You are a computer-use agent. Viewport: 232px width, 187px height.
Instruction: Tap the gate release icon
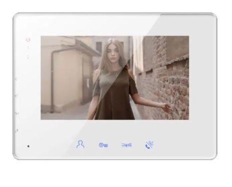point(127,145)
